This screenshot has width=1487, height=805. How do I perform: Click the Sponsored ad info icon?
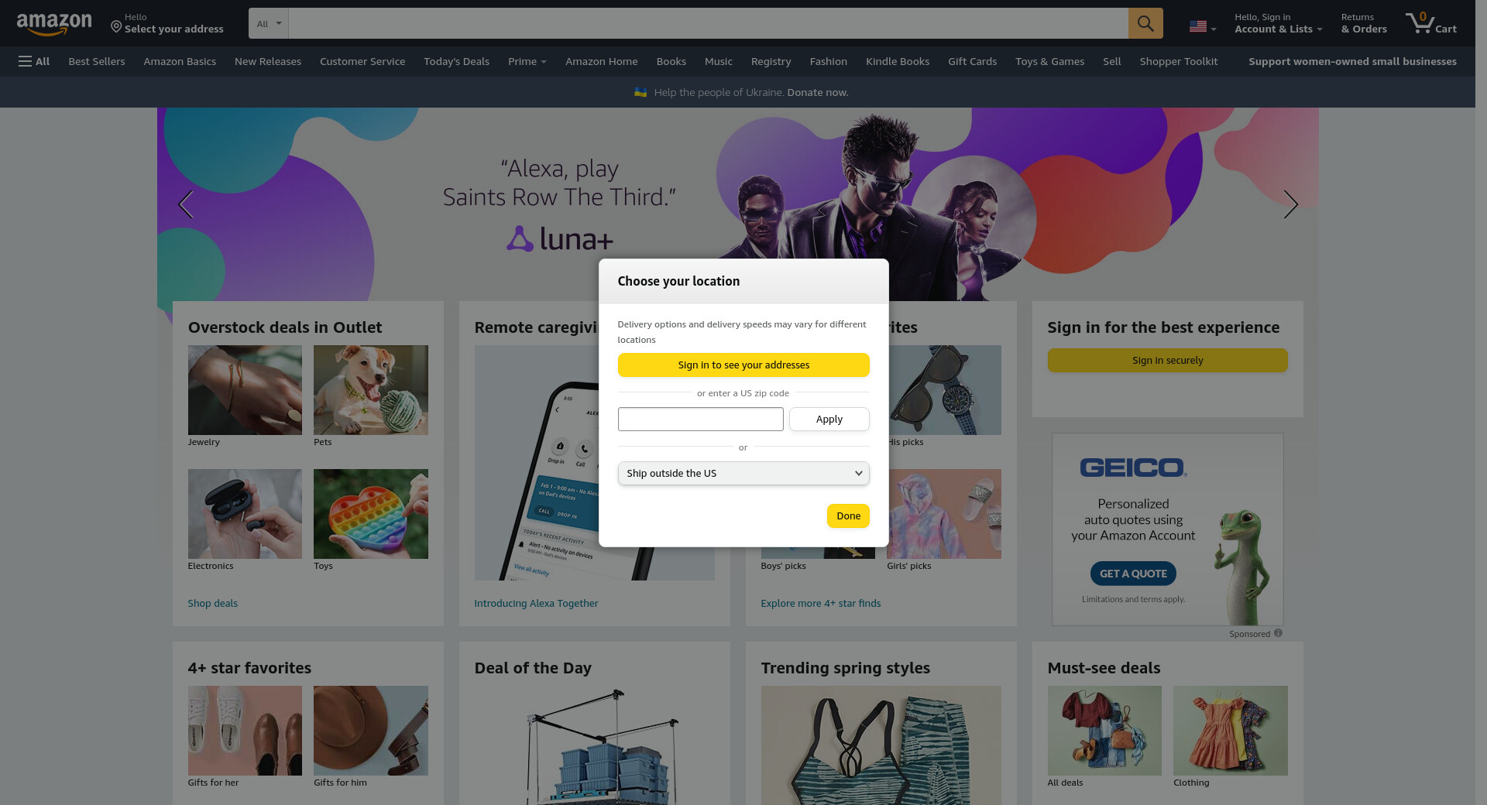1278,633
